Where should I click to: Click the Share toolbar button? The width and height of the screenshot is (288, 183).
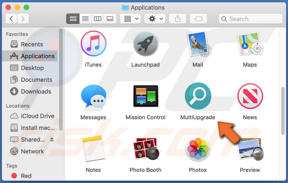tap(178, 19)
